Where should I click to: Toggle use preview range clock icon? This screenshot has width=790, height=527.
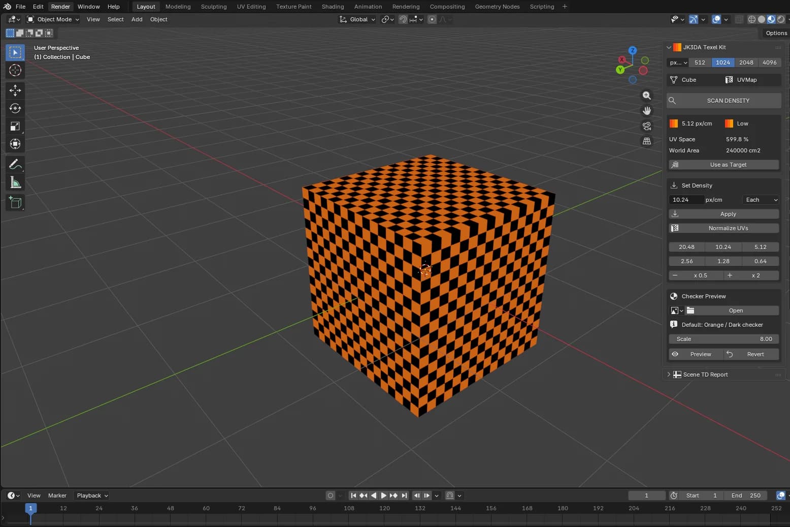pos(674,495)
